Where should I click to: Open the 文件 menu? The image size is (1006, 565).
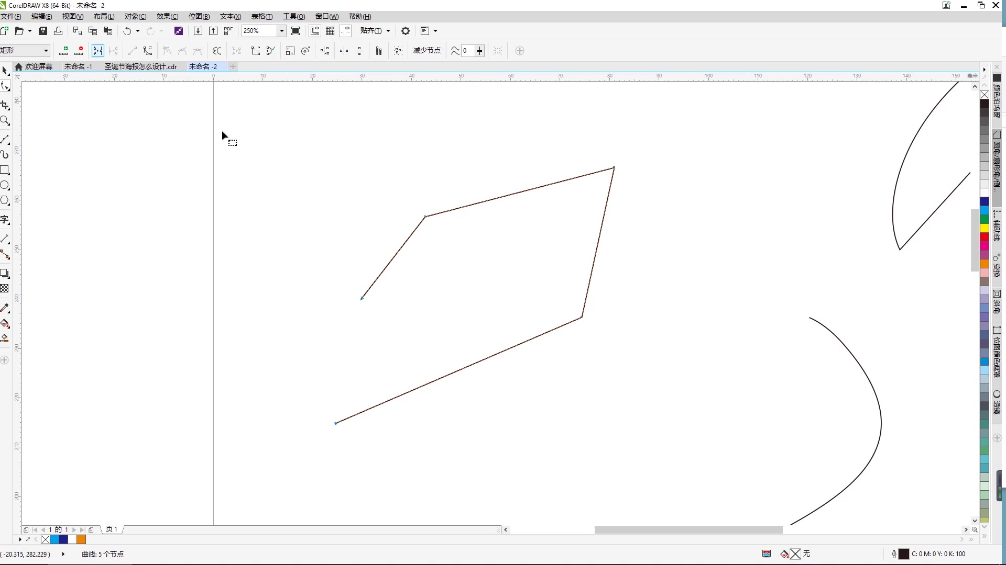click(11, 17)
